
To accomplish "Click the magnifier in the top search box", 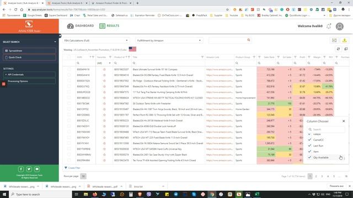I will point(249,40).
